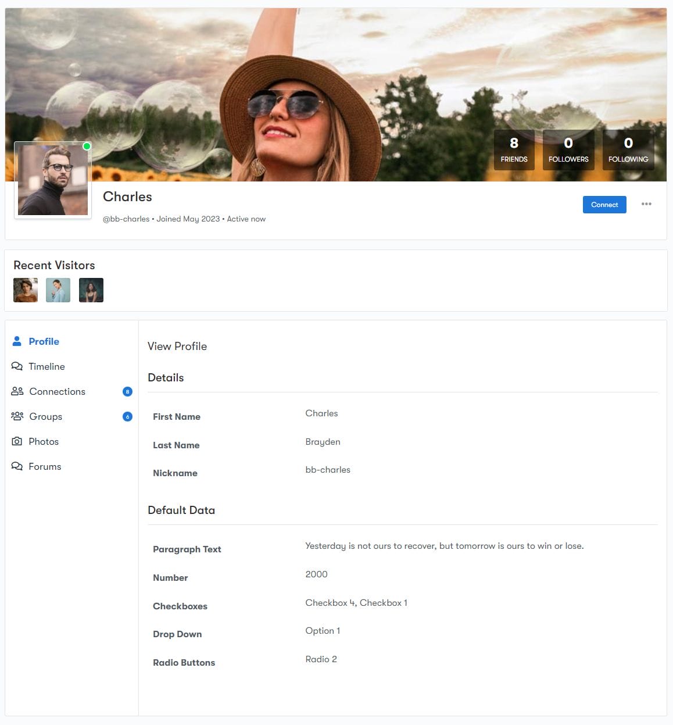673x725 pixels.
Task: Switch to the Forums tab
Action: (x=45, y=466)
